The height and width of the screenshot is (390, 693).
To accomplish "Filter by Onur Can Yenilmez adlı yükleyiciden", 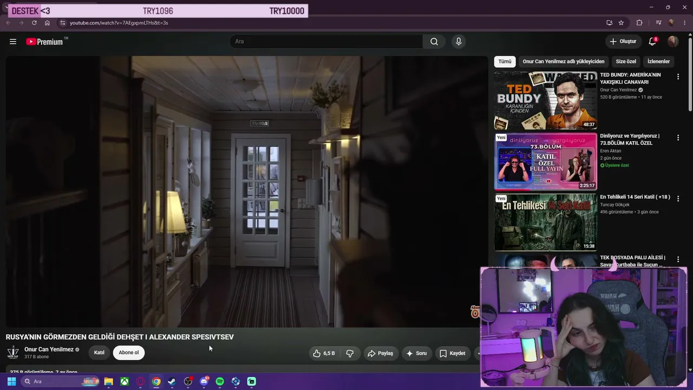I will pyautogui.click(x=564, y=62).
